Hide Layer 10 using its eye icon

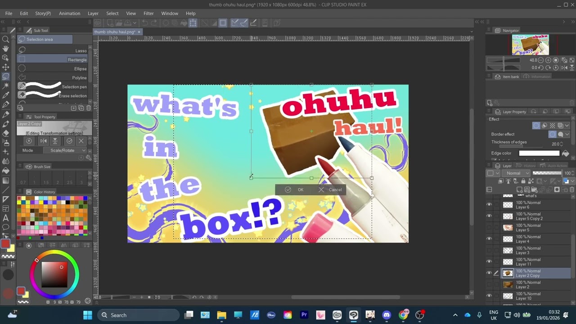pyautogui.click(x=489, y=296)
